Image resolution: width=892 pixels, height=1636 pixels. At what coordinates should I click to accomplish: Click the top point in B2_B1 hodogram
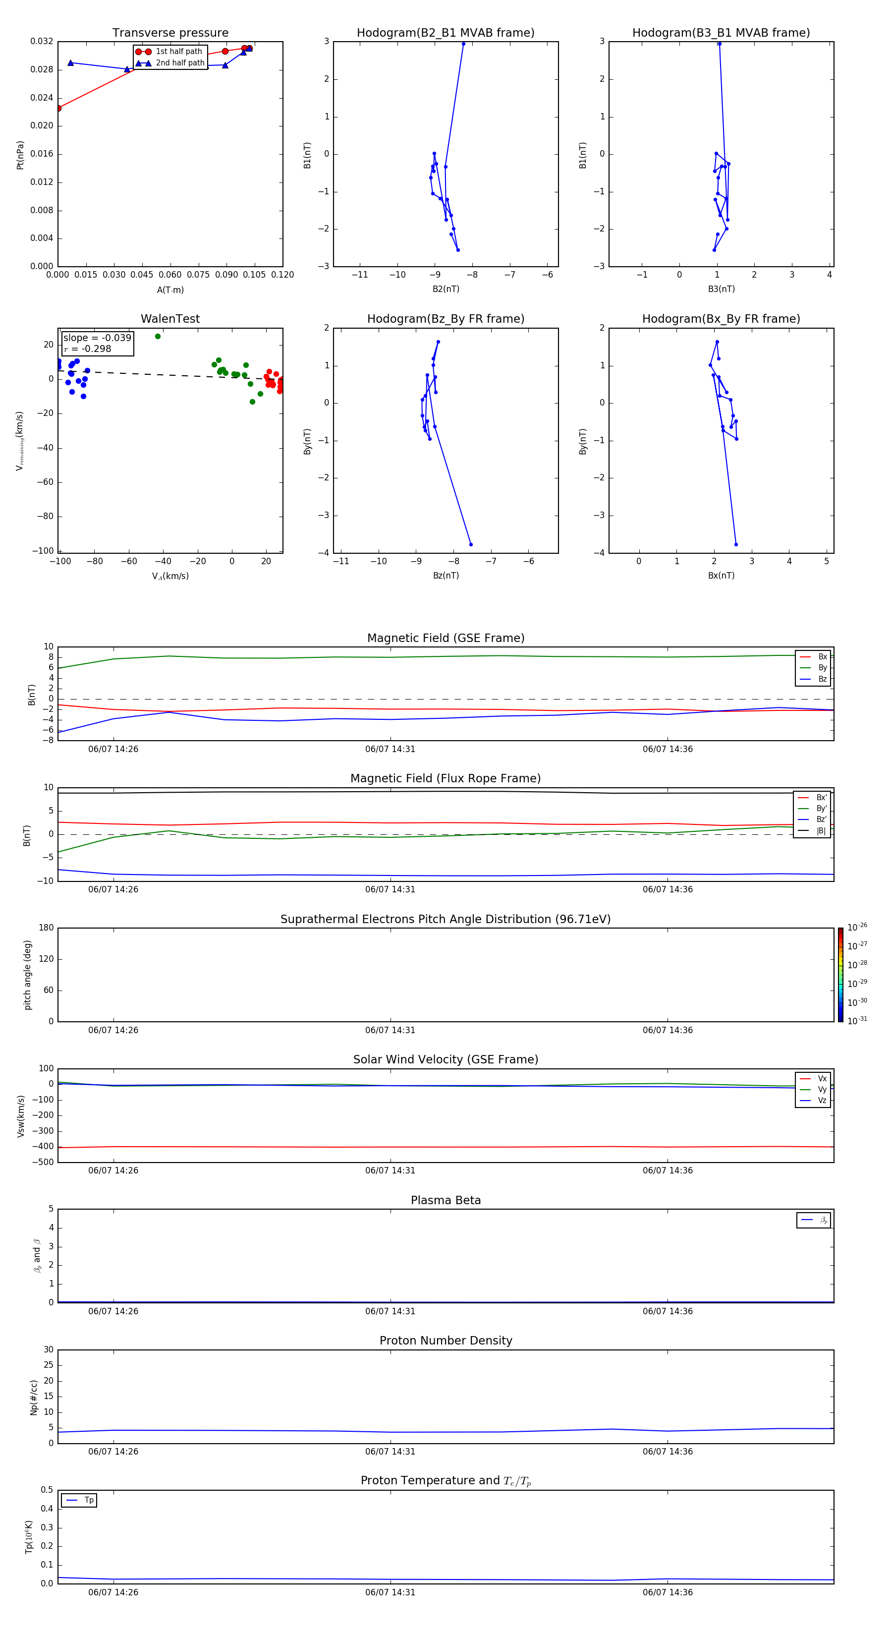(463, 44)
